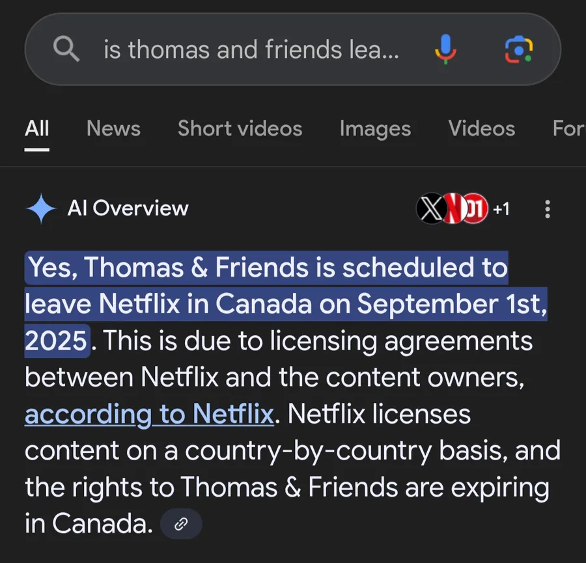Open the partially visible Forums tab
The width and height of the screenshot is (586, 563).
coord(569,128)
